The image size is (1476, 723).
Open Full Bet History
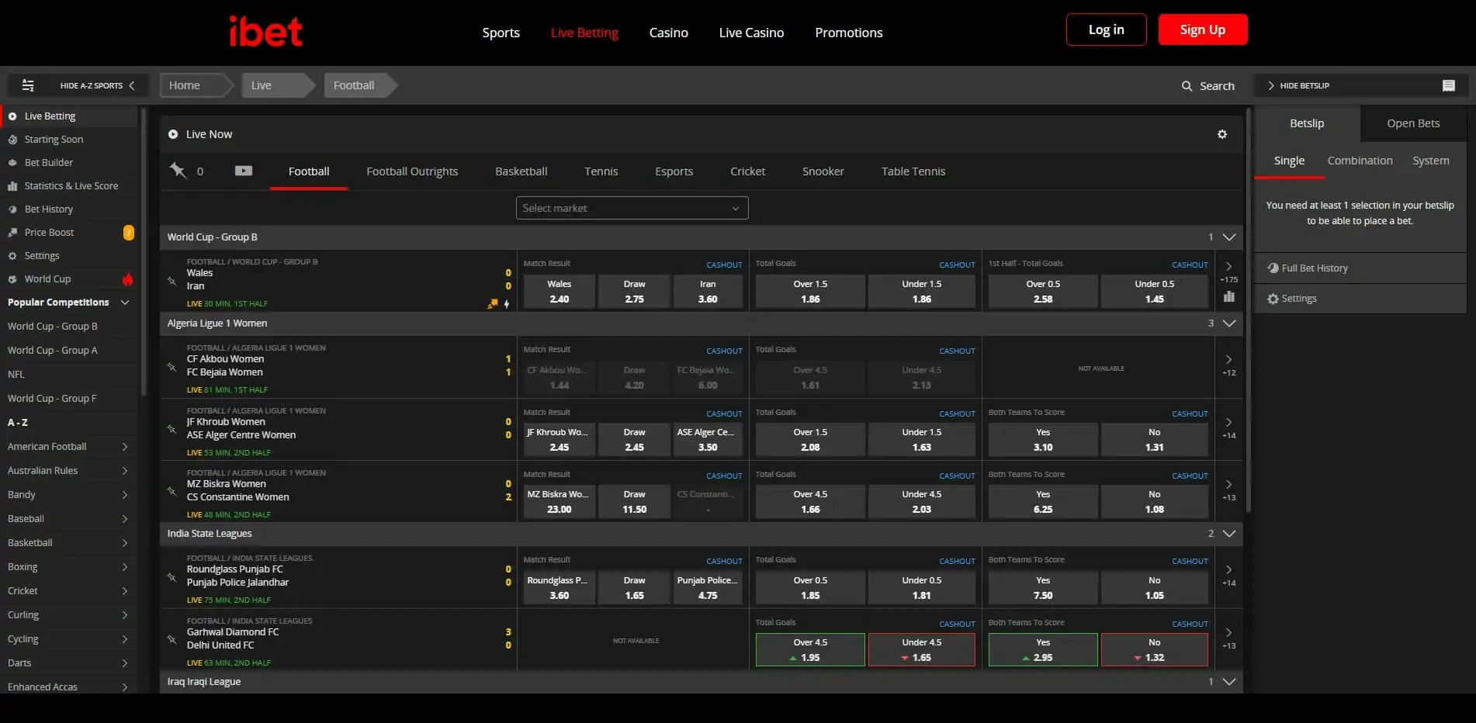1315,268
